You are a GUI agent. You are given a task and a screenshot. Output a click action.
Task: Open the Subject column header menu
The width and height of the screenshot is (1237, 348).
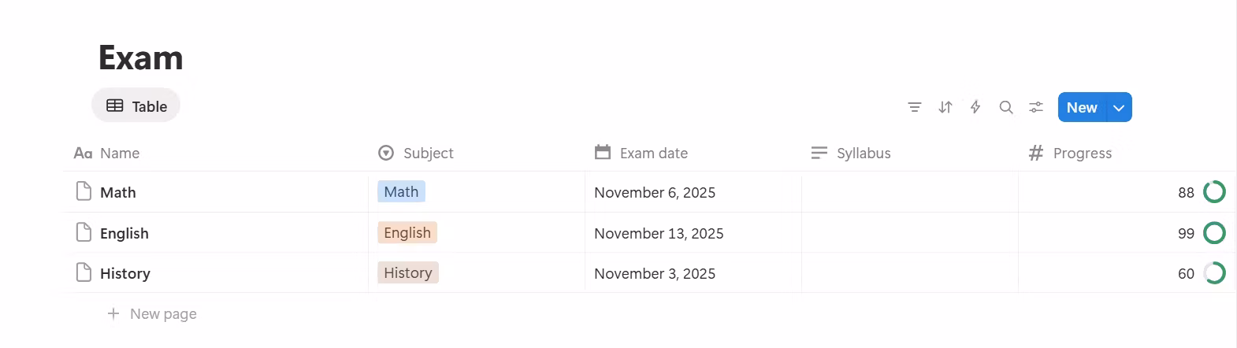(x=428, y=153)
